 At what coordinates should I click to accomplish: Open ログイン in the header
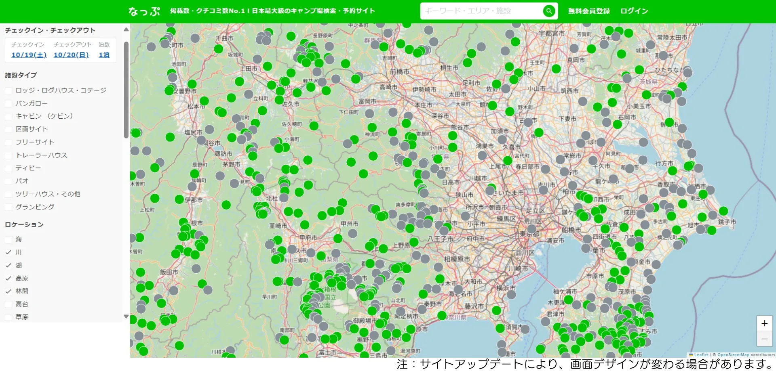(x=634, y=11)
